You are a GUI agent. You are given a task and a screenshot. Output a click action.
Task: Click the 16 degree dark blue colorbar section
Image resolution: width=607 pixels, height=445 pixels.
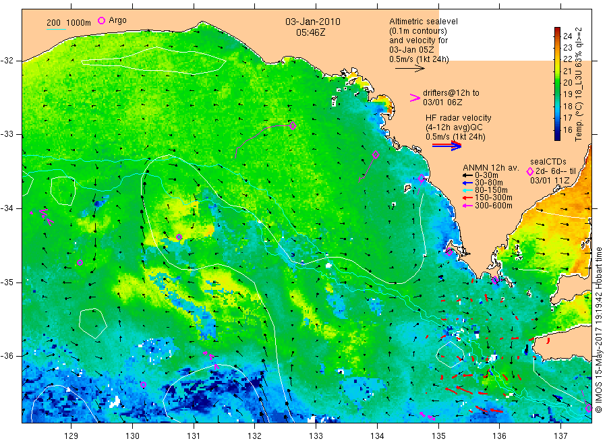coord(558,130)
